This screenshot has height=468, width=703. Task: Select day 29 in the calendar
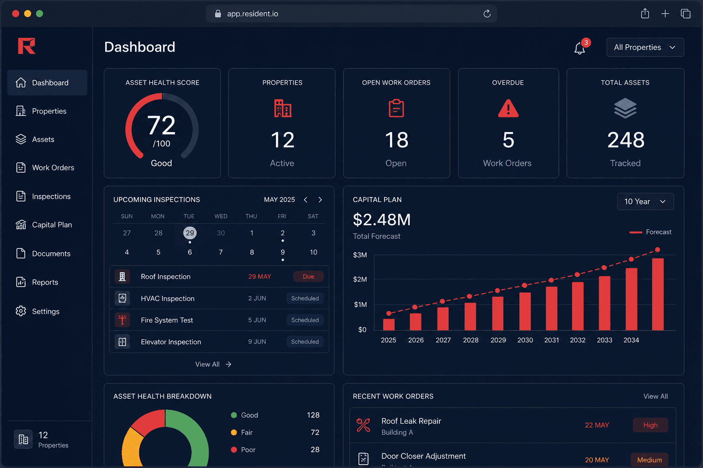click(x=190, y=233)
